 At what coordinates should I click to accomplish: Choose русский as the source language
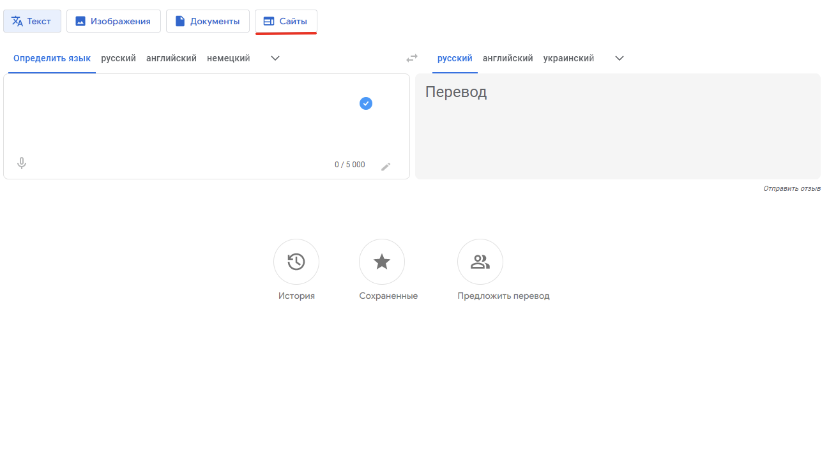pyautogui.click(x=118, y=58)
